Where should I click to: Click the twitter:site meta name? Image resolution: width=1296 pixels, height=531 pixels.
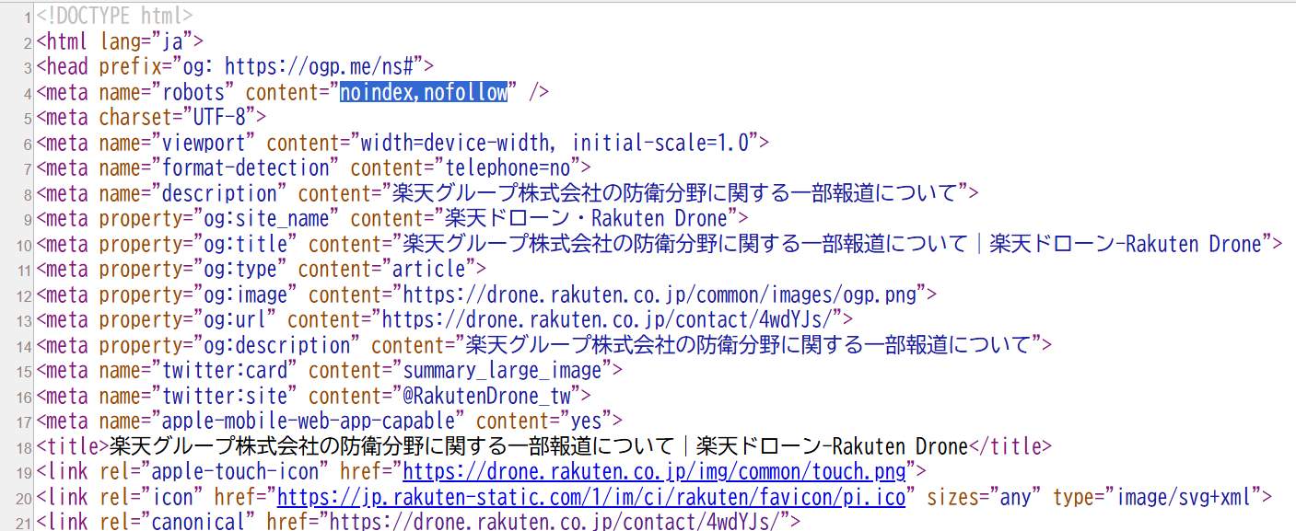pyautogui.click(x=224, y=397)
